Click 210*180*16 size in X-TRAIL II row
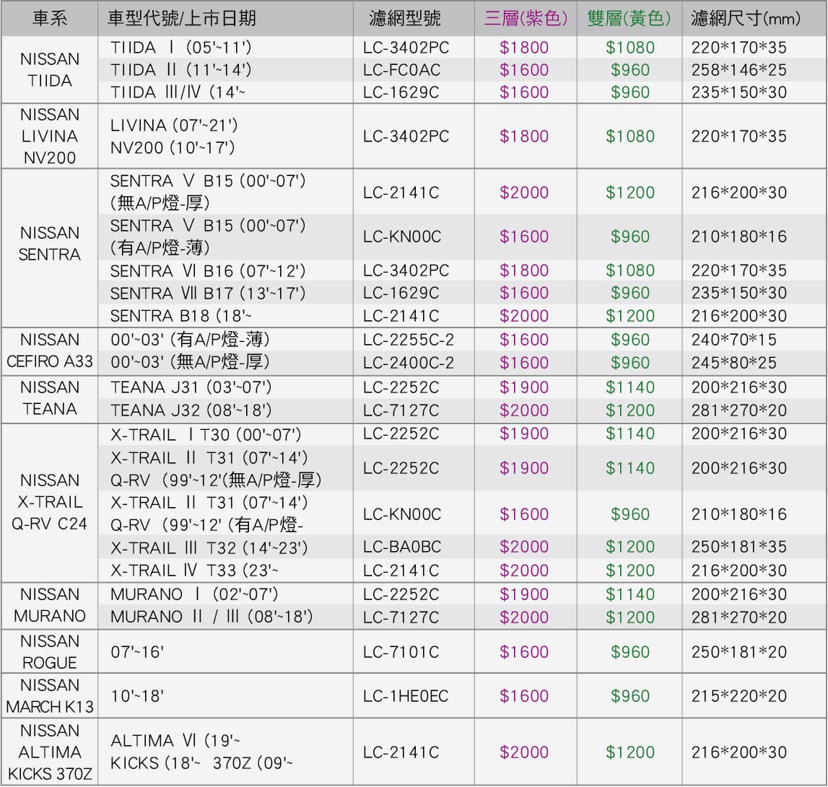Image resolution: width=828 pixels, height=787 pixels. pyautogui.click(x=738, y=514)
